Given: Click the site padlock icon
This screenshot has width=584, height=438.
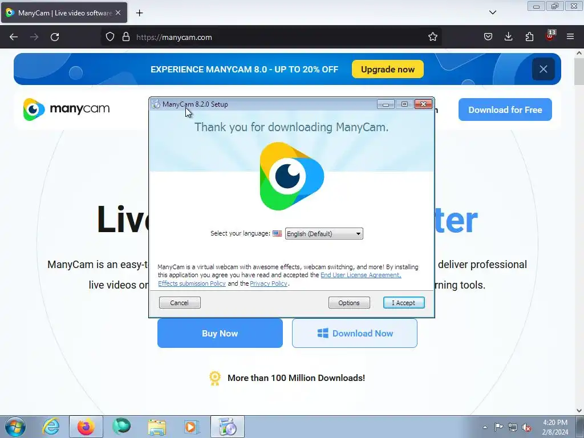Looking at the screenshot, I should [126, 37].
